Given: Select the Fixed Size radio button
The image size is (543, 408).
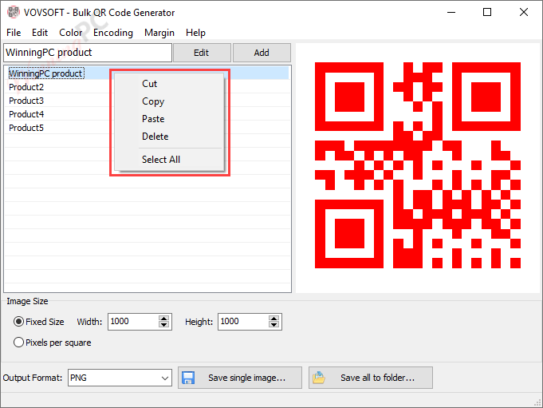Looking at the screenshot, I should [18, 322].
